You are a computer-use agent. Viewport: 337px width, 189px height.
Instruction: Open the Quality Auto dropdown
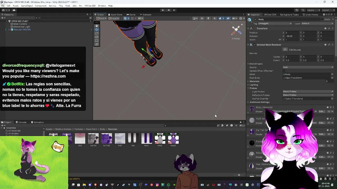click(308, 67)
